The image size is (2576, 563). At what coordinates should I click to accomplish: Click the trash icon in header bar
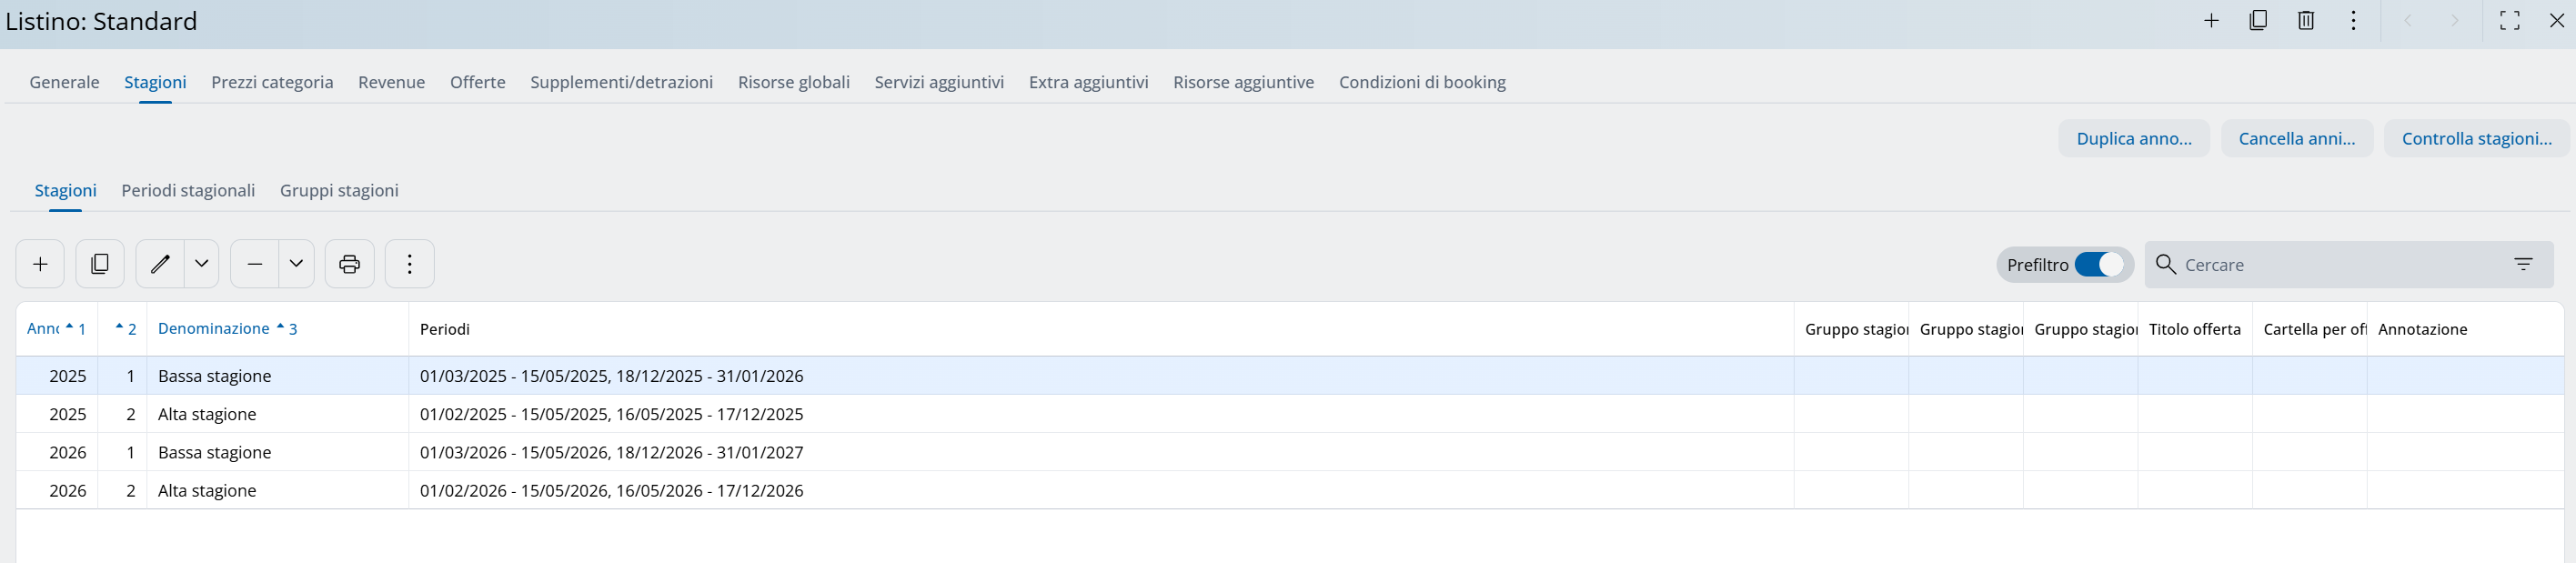(2306, 21)
